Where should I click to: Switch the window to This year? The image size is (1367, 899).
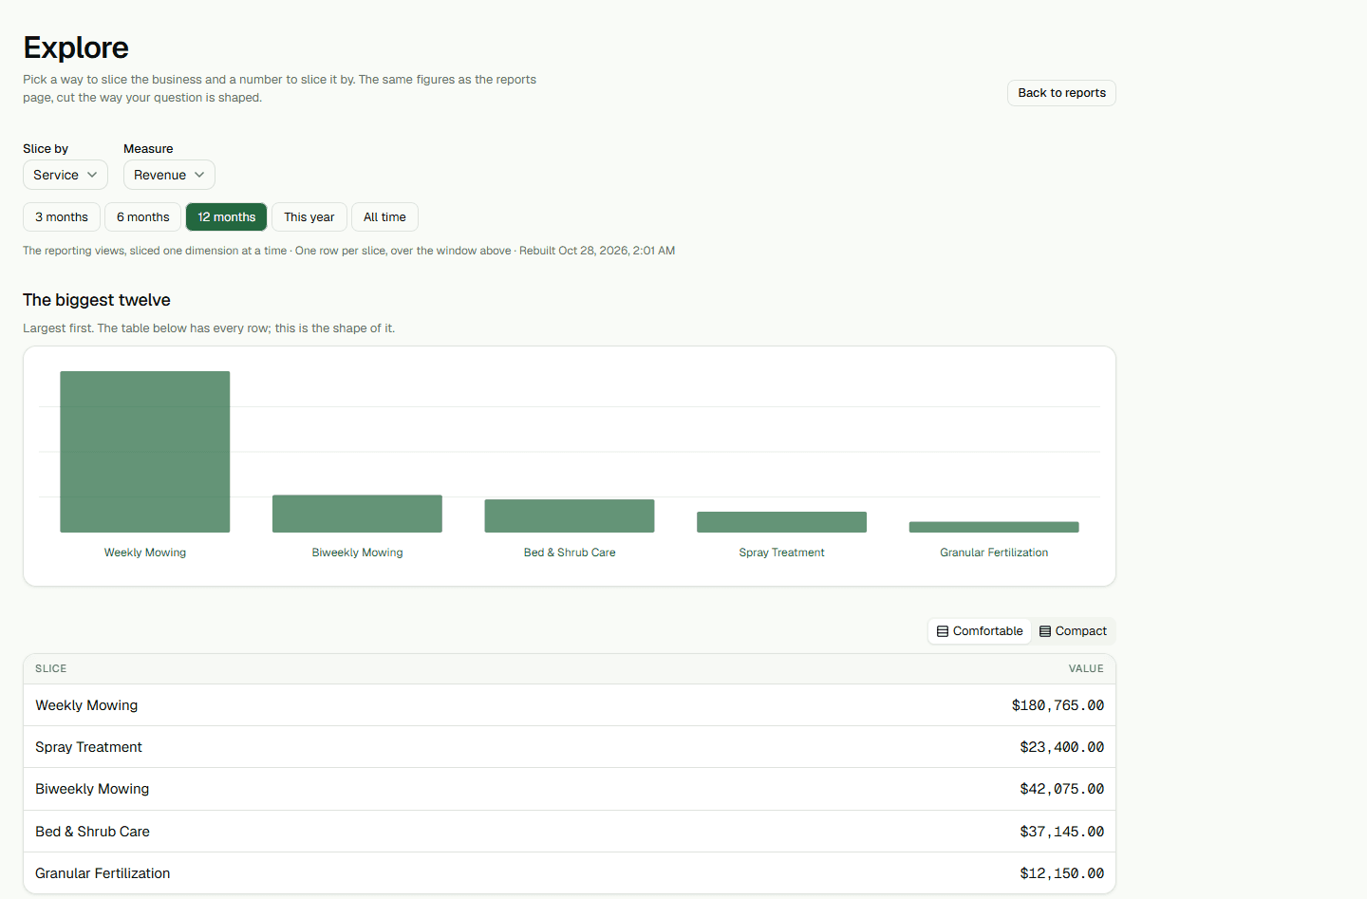tap(309, 216)
